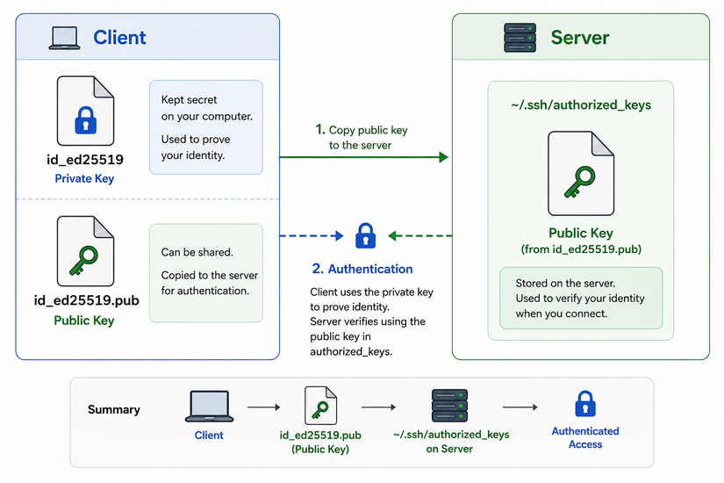Click the id_ed25519 private key file icon
Screen dimensions: 724x483
tap(85, 111)
